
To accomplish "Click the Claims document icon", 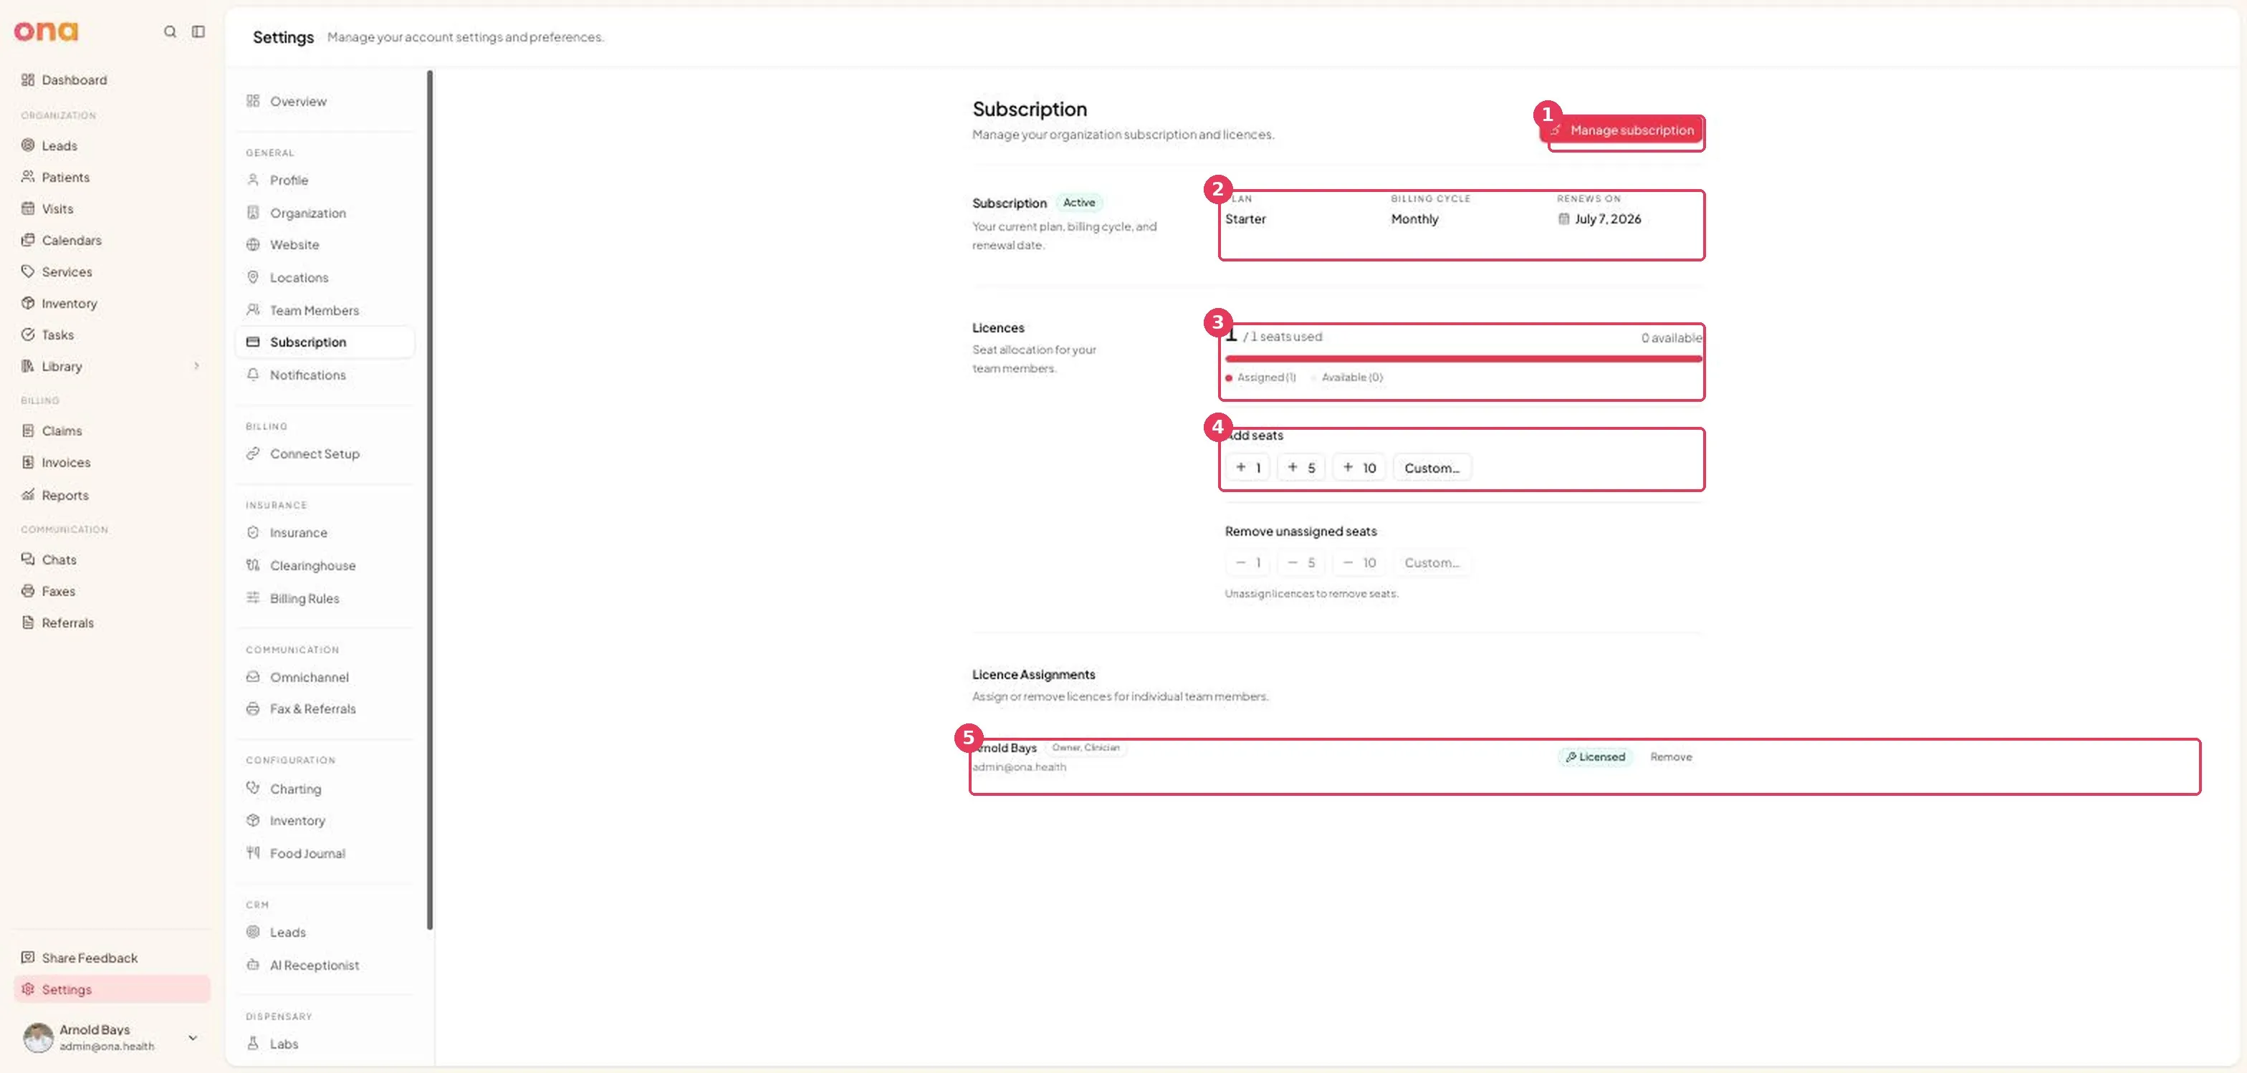I will [x=28, y=430].
